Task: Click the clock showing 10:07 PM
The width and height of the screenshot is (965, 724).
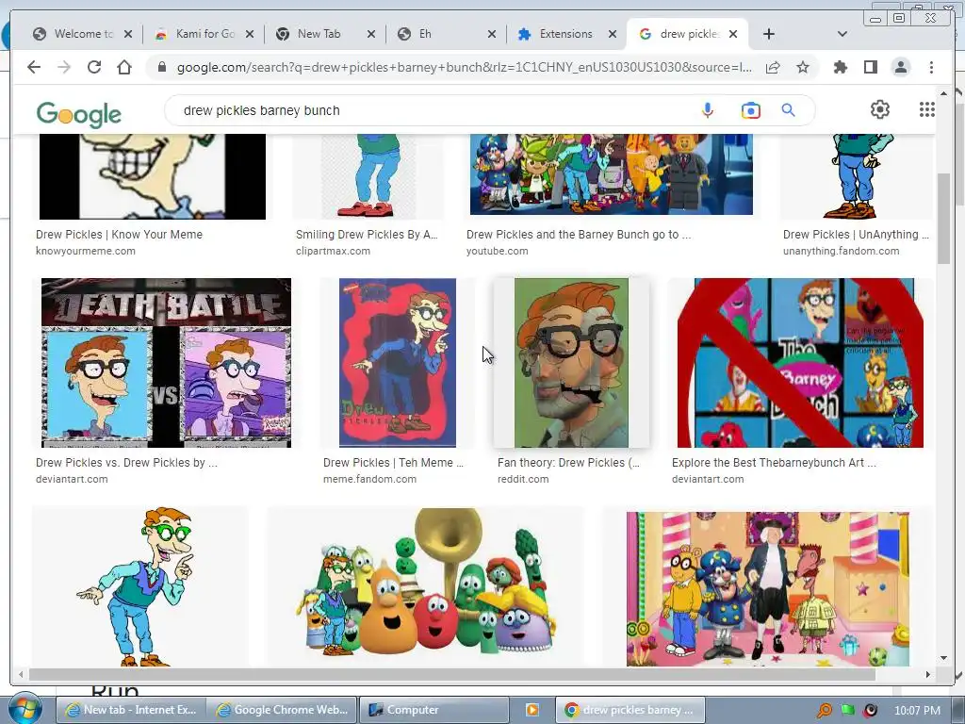Action: click(917, 711)
